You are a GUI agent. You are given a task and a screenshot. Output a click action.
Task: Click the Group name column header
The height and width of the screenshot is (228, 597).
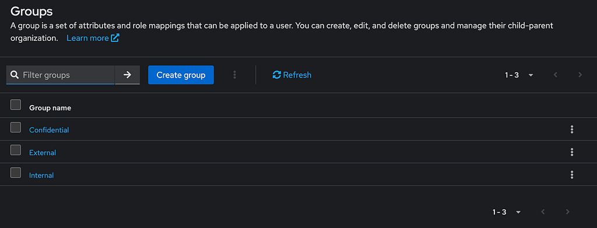(x=50, y=108)
